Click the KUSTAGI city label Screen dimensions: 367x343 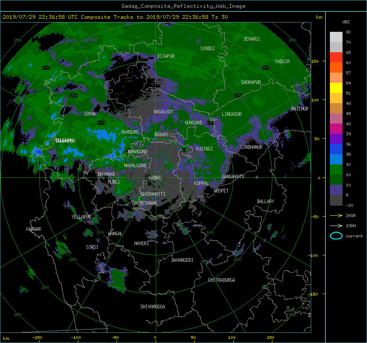tap(204, 149)
